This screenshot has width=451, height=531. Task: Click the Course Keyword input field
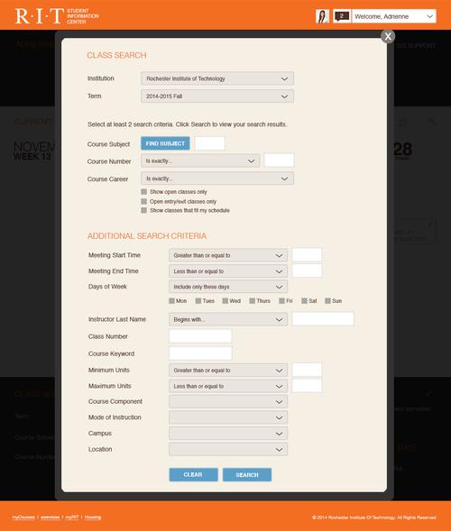[200, 353]
